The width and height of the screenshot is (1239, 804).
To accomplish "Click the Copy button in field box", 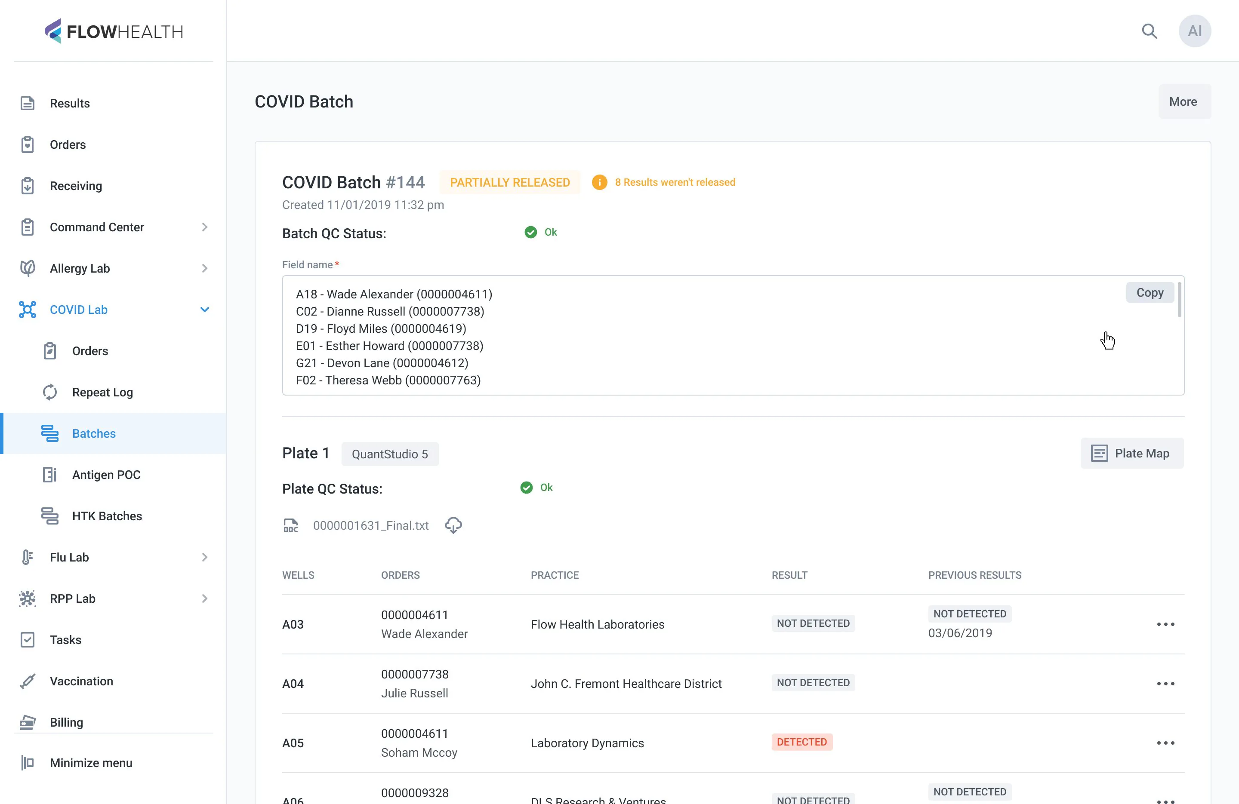I will point(1150,293).
